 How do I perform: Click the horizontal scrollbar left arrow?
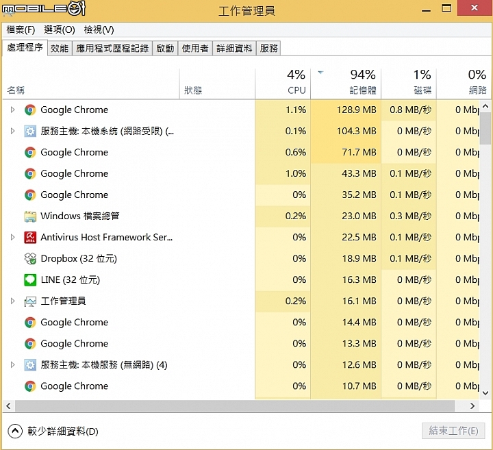tap(8, 406)
